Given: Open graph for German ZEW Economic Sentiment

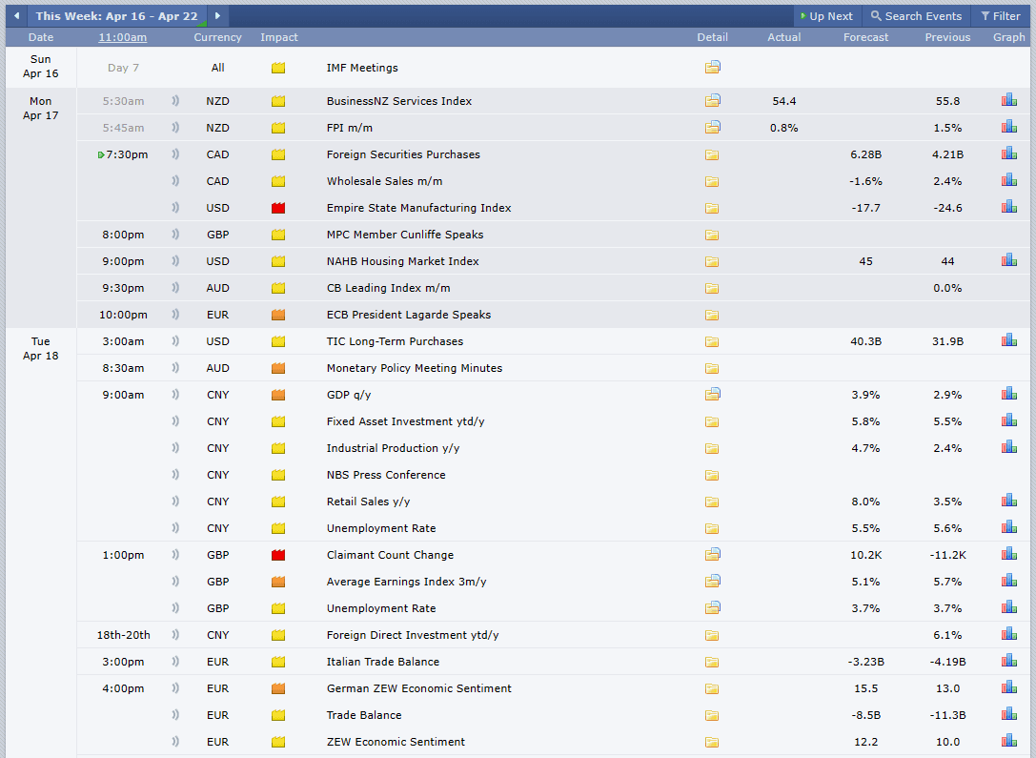Looking at the screenshot, I should pos(1009,688).
